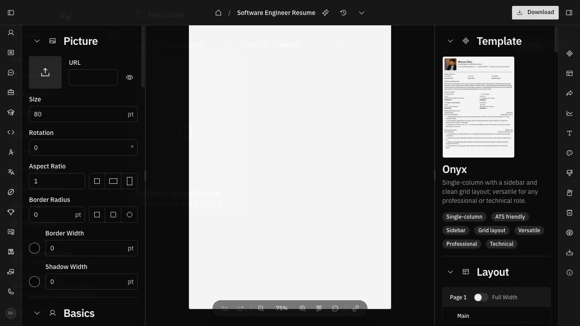Click the picture upload icon button
This screenshot has width=580, height=326.
click(45, 72)
